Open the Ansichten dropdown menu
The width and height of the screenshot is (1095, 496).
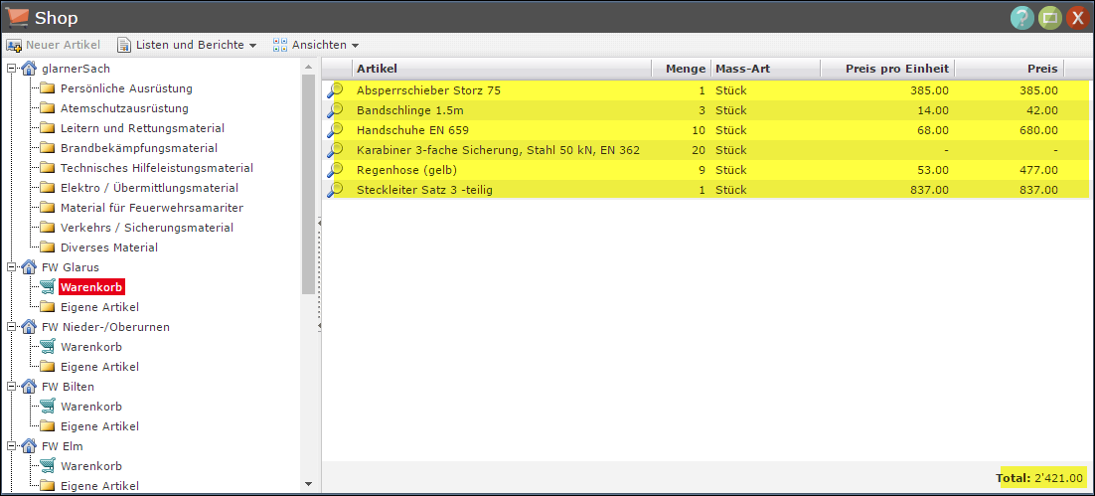(315, 45)
